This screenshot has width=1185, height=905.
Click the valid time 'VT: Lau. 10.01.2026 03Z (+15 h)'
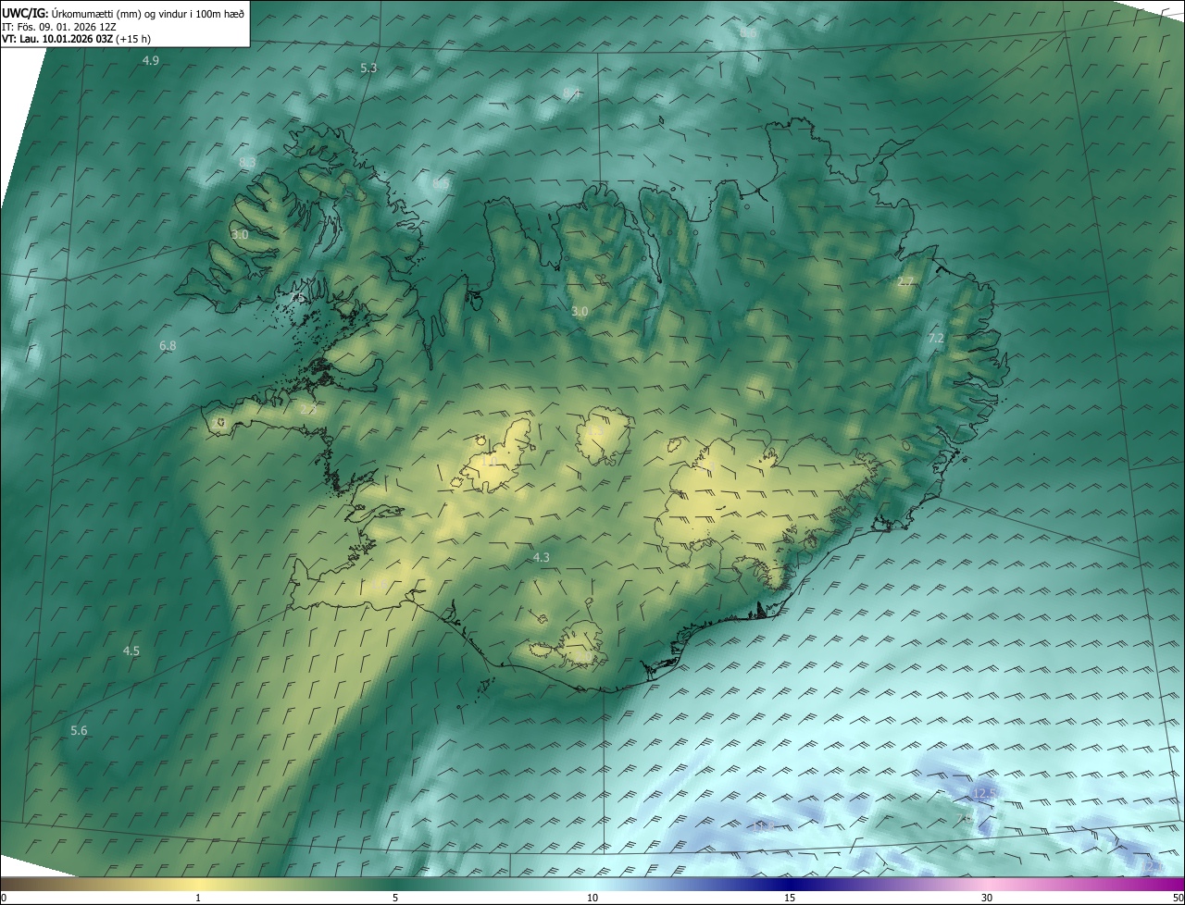pos(77,39)
